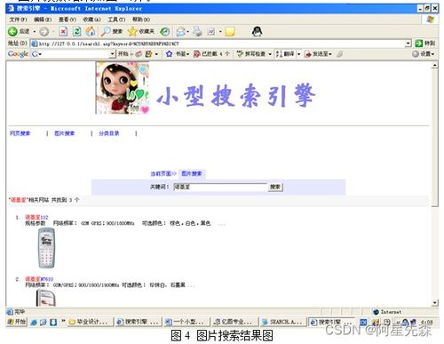Open the "工具(T)" menu
444x344 pixels.
tap(116, 20)
